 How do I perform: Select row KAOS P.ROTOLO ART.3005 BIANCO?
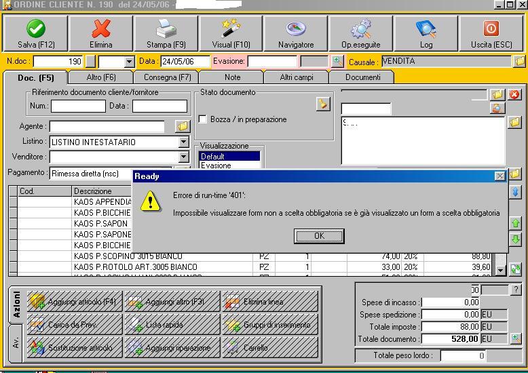(x=251, y=267)
